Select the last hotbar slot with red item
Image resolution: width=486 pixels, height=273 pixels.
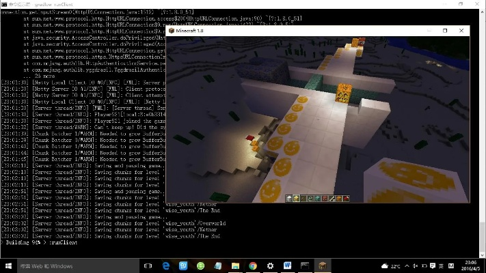coord(347,198)
